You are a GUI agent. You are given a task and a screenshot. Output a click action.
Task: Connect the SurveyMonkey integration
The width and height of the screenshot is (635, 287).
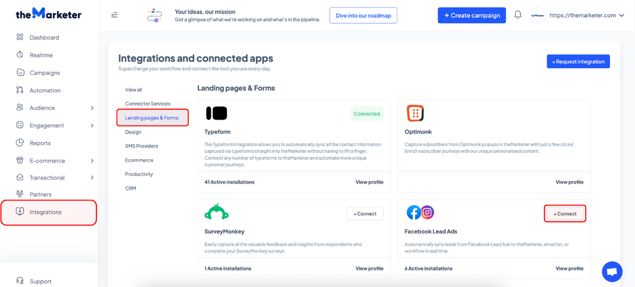tap(365, 214)
